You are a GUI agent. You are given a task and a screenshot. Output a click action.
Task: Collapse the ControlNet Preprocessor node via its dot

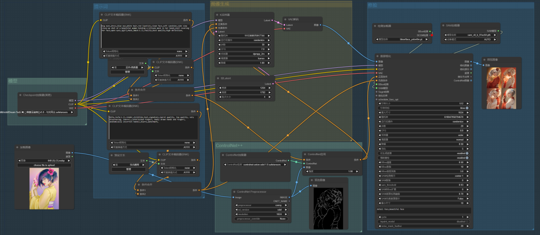pyautogui.click(x=234, y=192)
